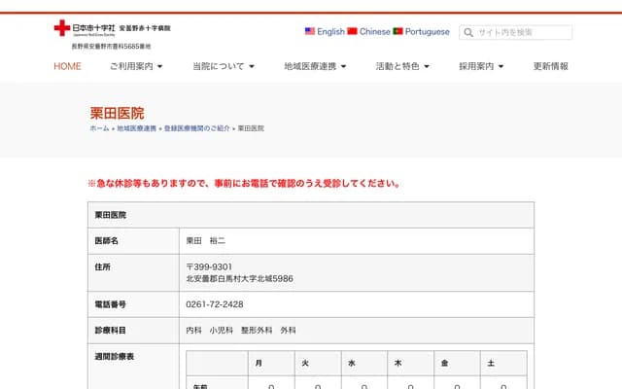Switch language to Chinese

click(x=375, y=31)
